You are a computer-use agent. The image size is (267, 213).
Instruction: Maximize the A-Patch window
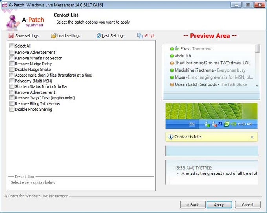tap(248, 5)
